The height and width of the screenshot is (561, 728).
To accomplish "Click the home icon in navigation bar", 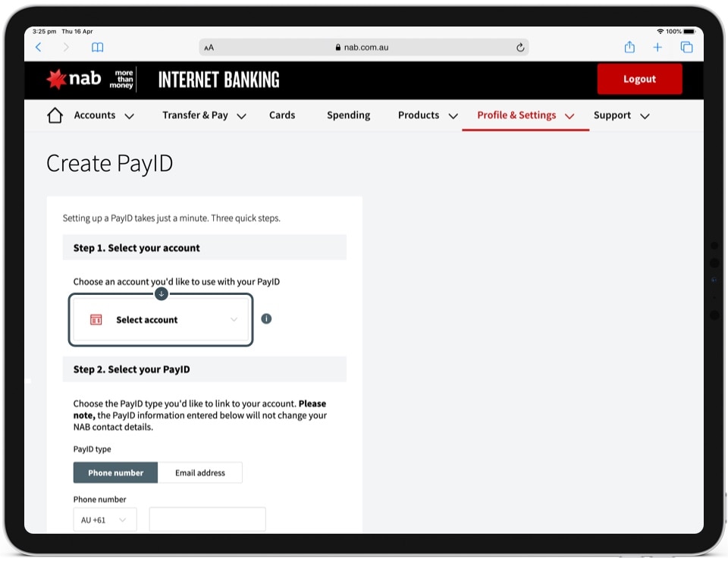I will (x=55, y=116).
